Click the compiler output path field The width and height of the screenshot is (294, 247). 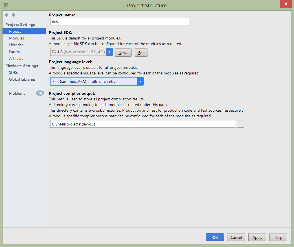pos(143,124)
